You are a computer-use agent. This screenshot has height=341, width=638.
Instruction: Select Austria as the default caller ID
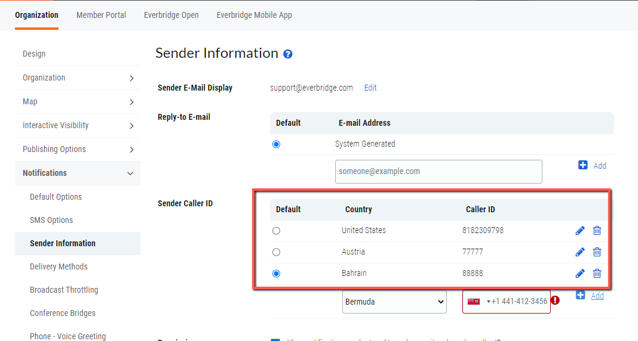click(276, 252)
